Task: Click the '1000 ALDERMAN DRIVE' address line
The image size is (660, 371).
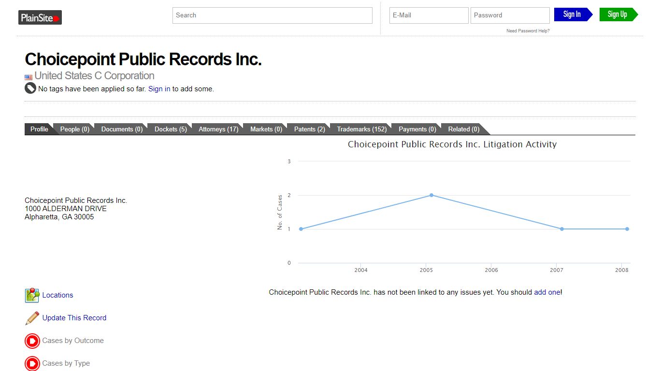Action: click(x=66, y=209)
